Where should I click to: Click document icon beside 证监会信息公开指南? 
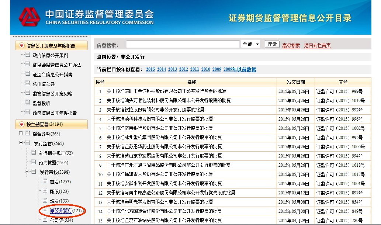(28, 74)
